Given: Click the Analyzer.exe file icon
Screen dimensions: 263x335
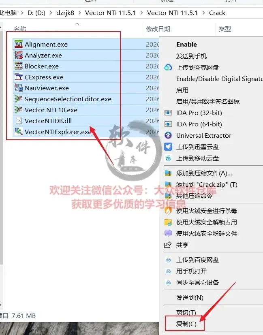Looking at the screenshot, I should pos(19,55).
